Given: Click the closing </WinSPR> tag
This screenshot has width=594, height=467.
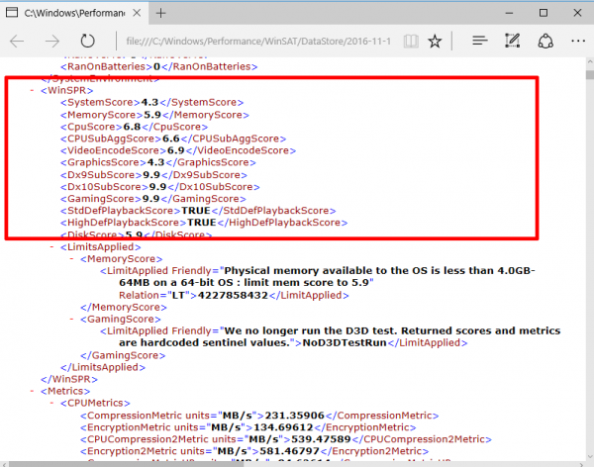Looking at the screenshot, I should point(69,379).
